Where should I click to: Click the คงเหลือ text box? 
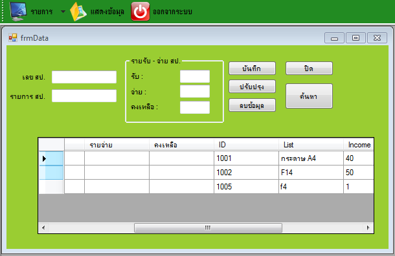[x=195, y=107]
